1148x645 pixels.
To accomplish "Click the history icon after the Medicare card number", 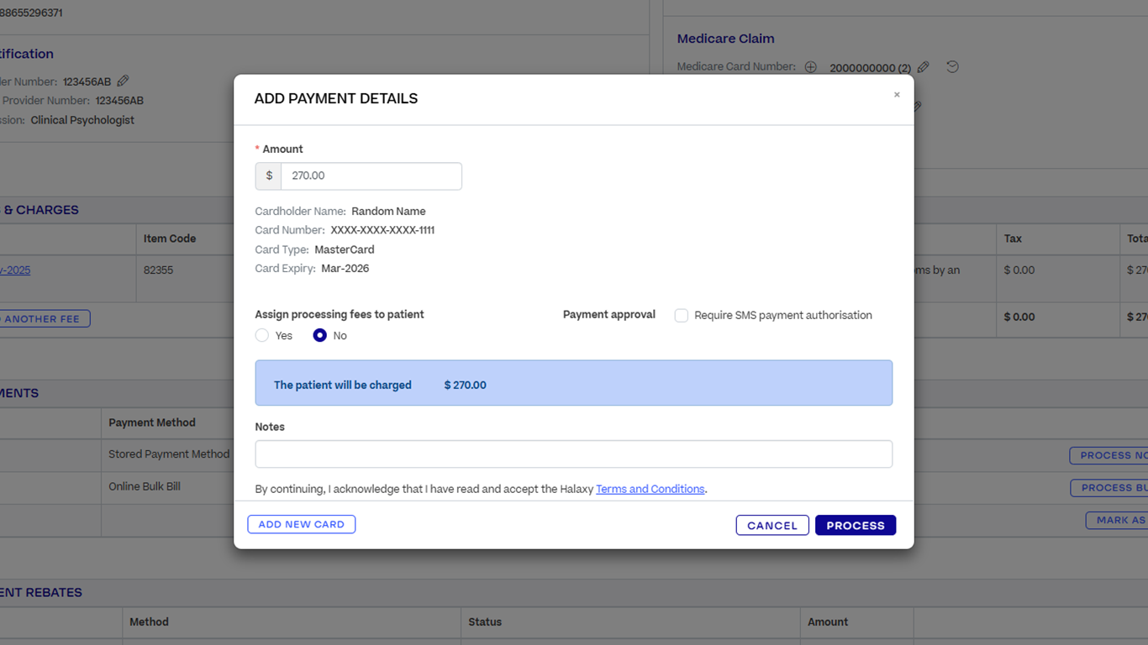I will (952, 67).
